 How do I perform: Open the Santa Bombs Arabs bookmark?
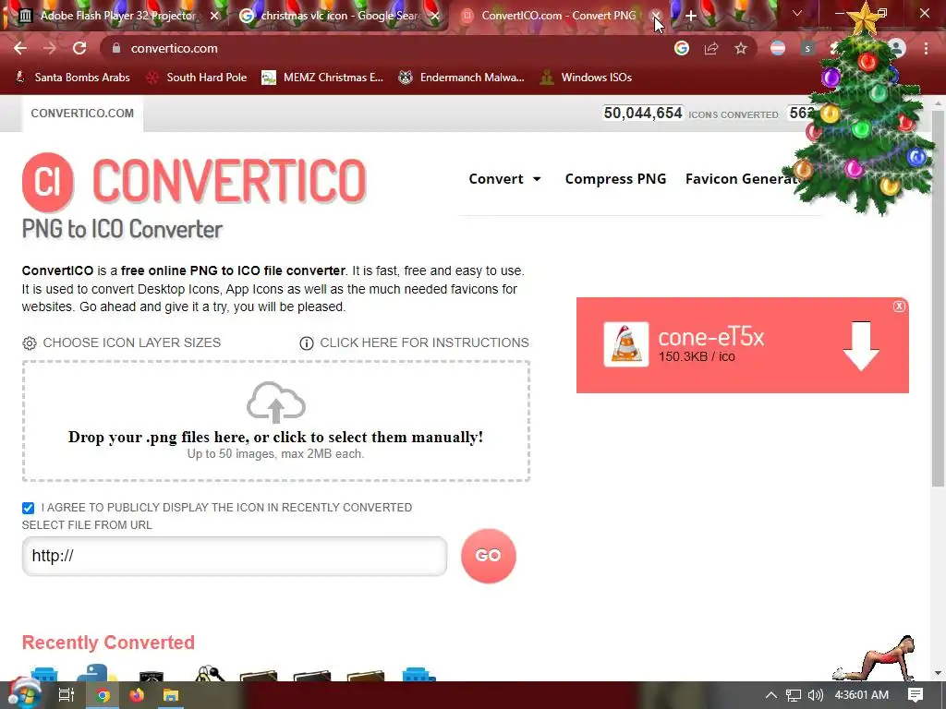pyautogui.click(x=72, y=78)
